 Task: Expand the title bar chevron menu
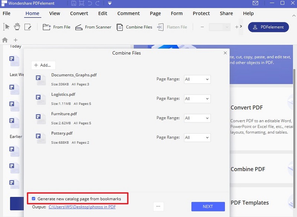(110, 3)
